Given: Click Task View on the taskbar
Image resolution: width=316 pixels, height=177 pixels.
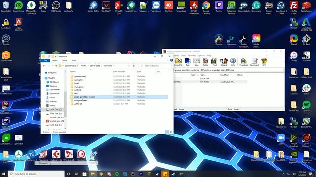Looking at the screenshot, I should [77, 174].
